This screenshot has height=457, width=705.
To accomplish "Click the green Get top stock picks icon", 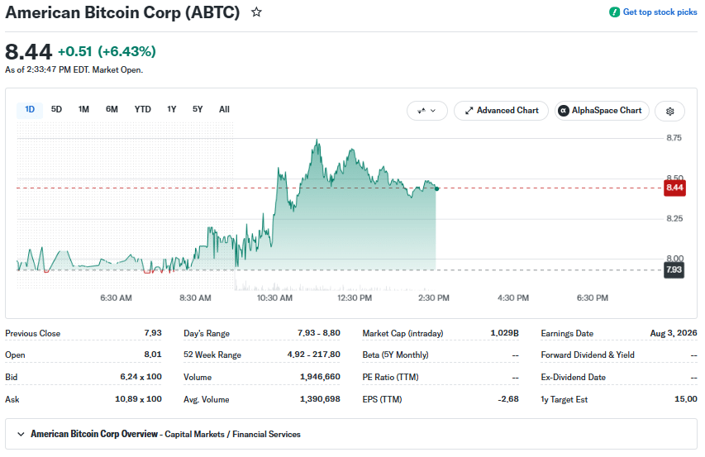I will 614,12.
